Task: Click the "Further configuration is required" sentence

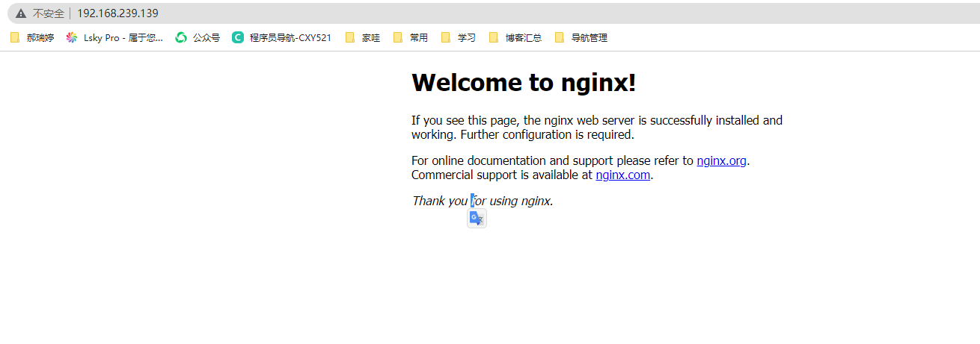Action: coord(547,135)
